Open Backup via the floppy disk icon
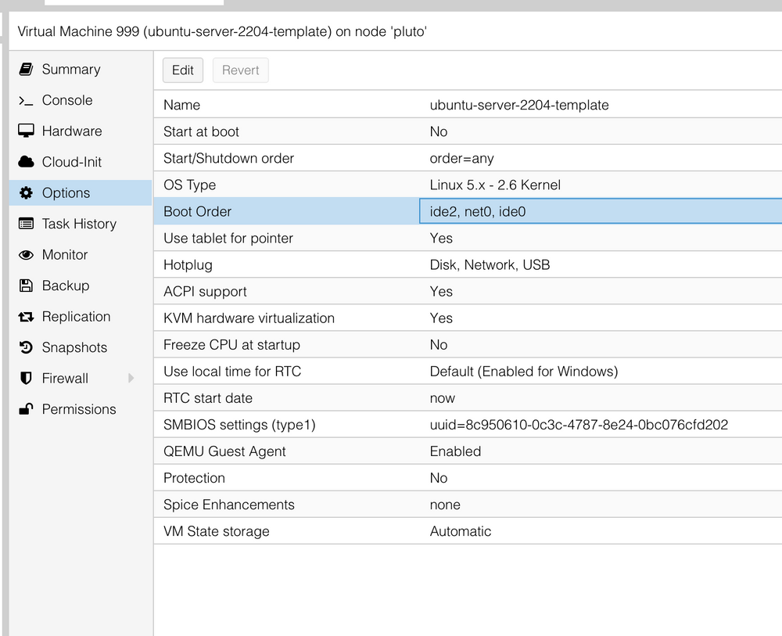The height and width of the screenshot is (636, 782). pos(27,286)
